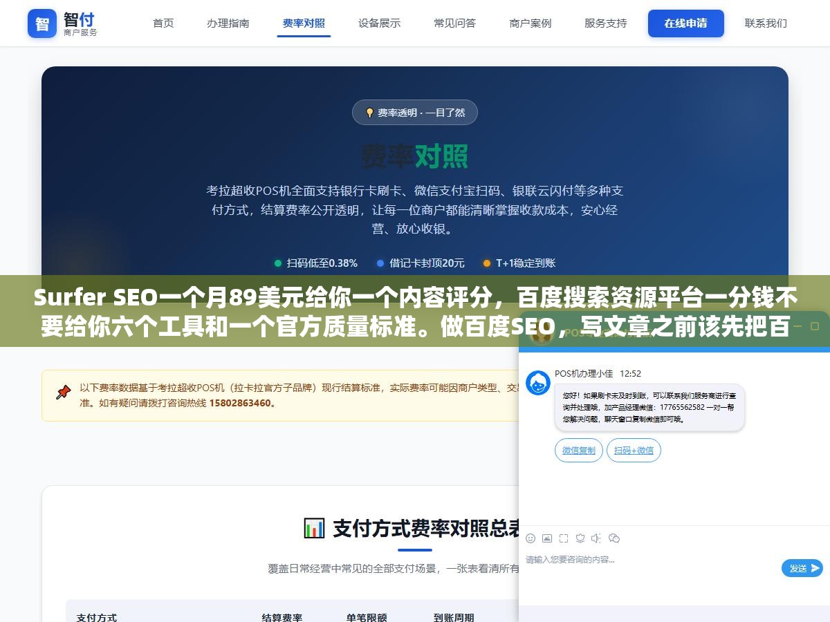The height and width of the screenshot is (622, 830).
Task: Click the 在线申请 button
Action: pyautogui.click(x=686, y=23)
